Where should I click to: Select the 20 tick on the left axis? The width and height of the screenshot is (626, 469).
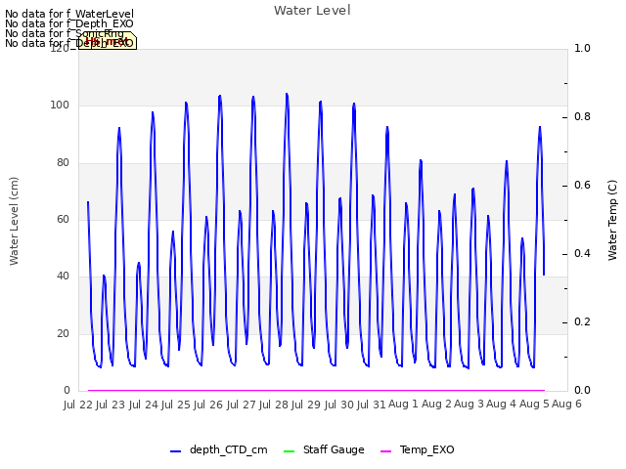63,333
